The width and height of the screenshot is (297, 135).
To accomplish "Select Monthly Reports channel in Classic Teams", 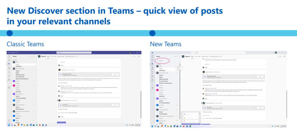I will (20, 109).
